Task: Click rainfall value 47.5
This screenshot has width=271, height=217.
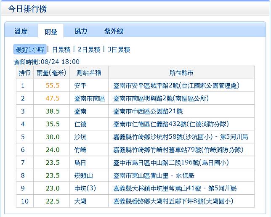Action: pos(53,98)
